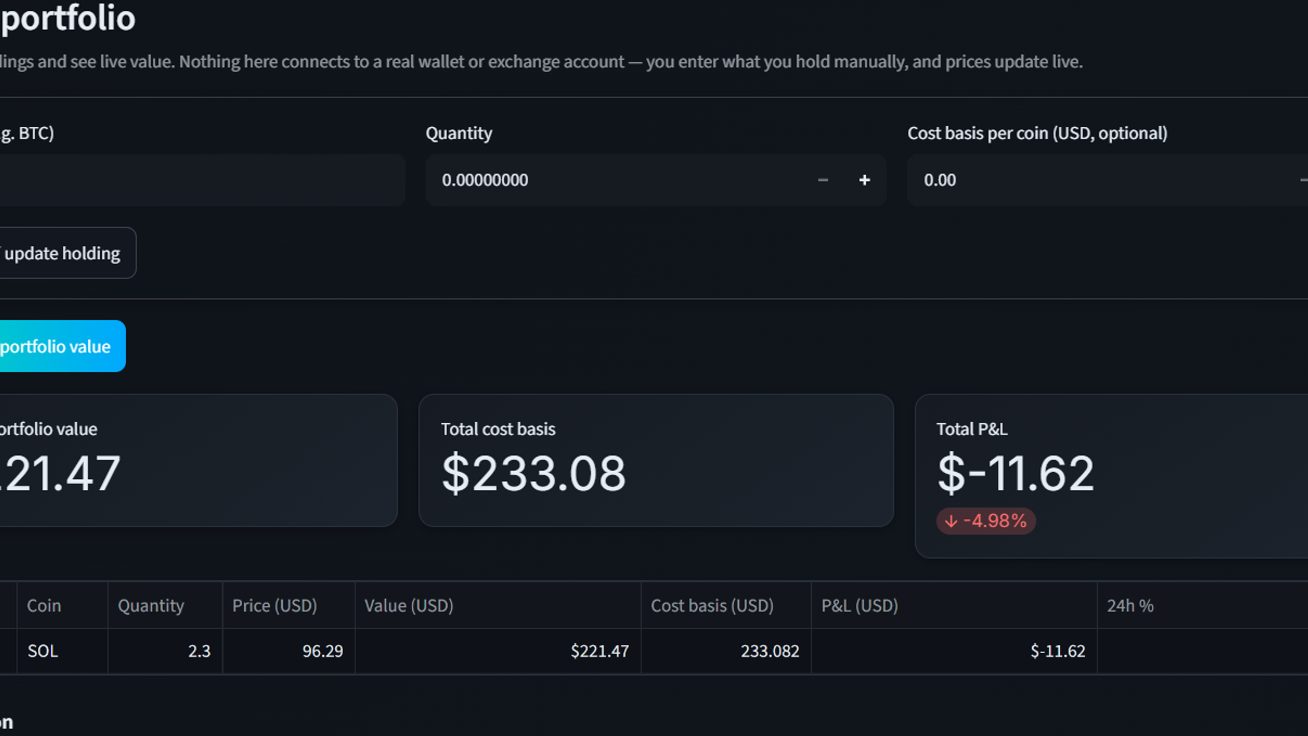The height and width of the screenshot is (736, 1308).
Task: Click the blue portfolio value button
Action: (x=62, y=346)
